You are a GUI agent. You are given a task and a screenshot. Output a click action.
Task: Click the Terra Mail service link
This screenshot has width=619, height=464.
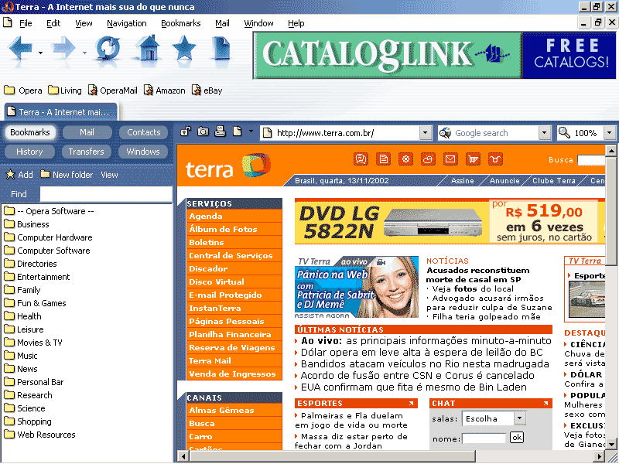[210, 360]
